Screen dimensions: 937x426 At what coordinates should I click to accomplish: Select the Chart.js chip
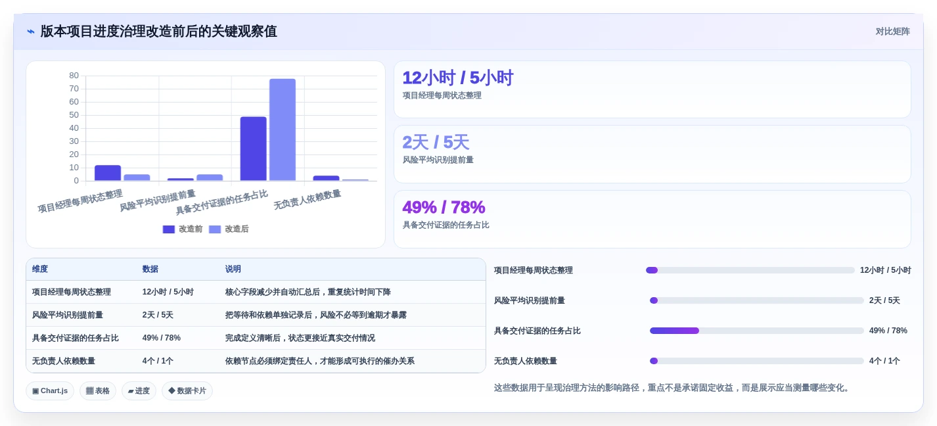click(x=50, y=390)
